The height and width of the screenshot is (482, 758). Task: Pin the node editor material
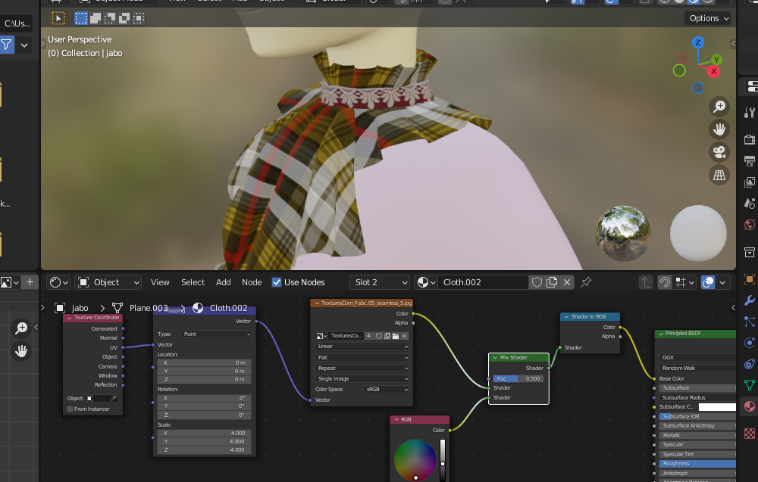point(586,282)
